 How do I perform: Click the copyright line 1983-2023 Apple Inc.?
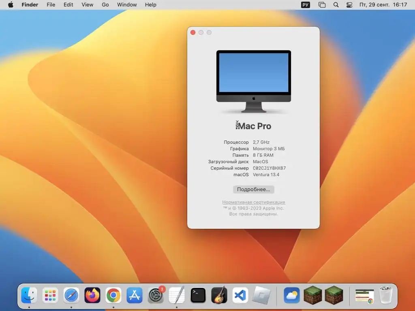pyautogui.click(x=254, y=208)
